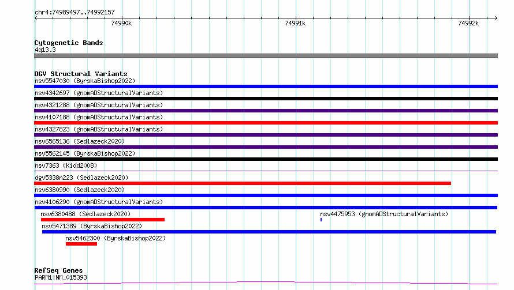Image resolution: width=514 pixels, height=290 pixels.
Task: Select the tiny blue mark under nsv4475953
Action: pos(321,220)
